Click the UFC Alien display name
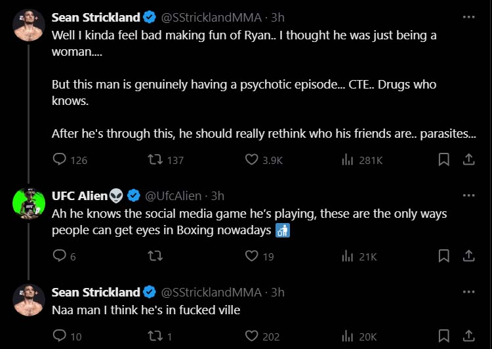The image size is (492, 349). point(81,195)
